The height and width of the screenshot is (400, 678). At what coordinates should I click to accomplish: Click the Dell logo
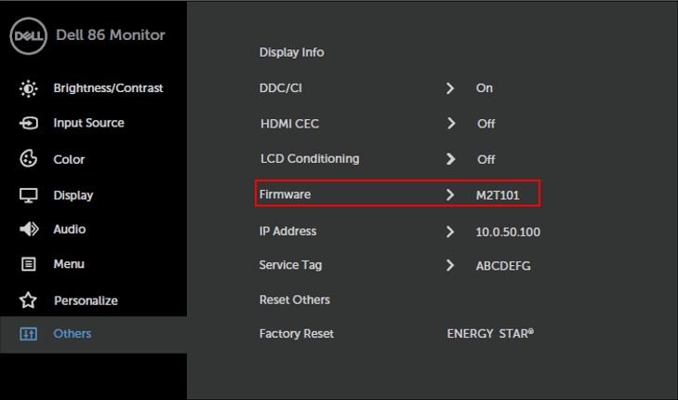pyautogui.click(x=28, y=36)
